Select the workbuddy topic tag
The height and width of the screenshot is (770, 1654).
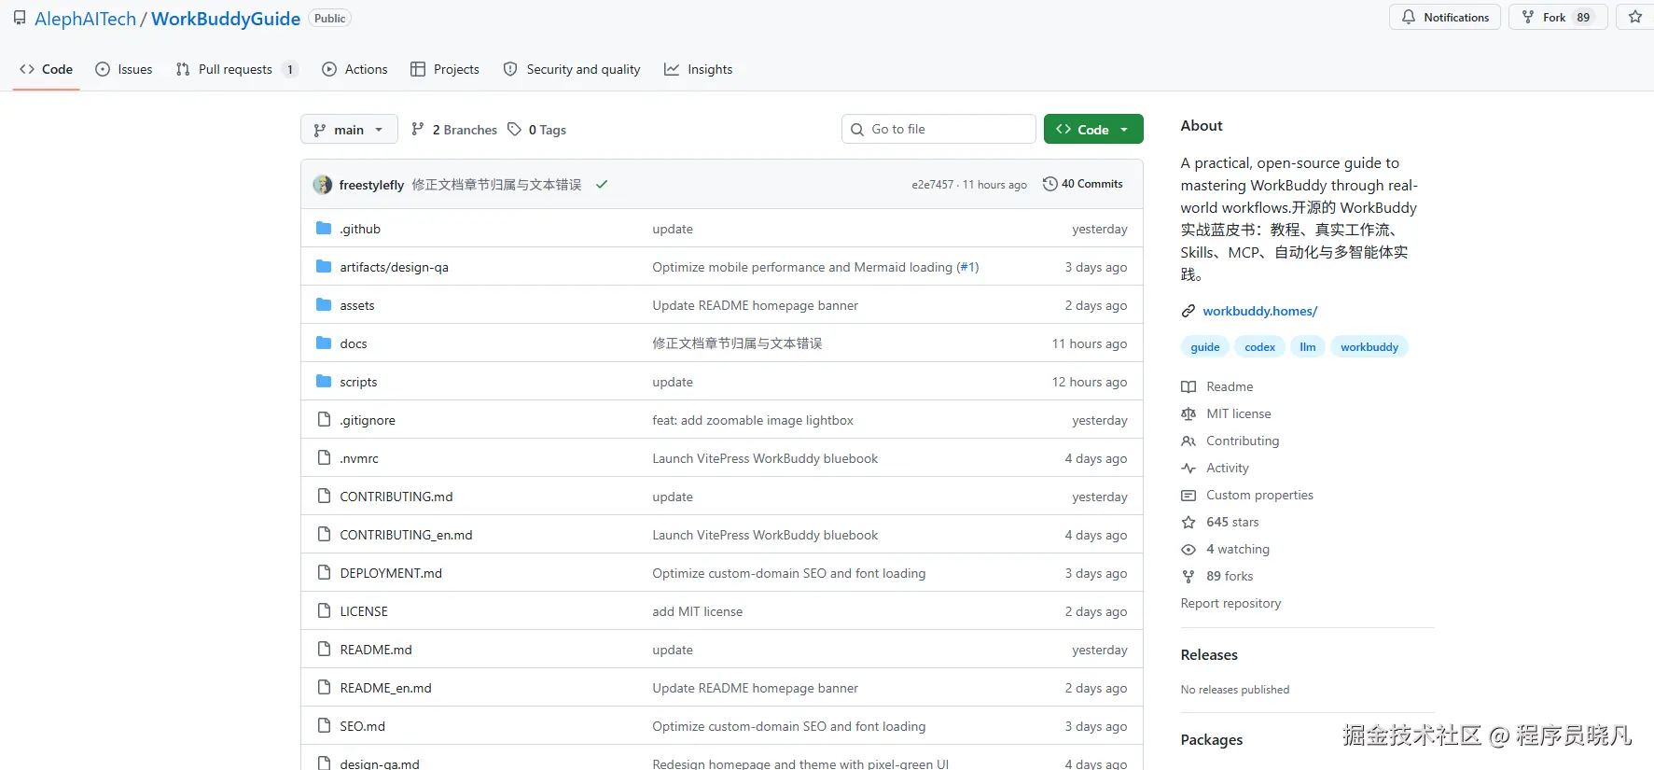[x=1369, y=347]
